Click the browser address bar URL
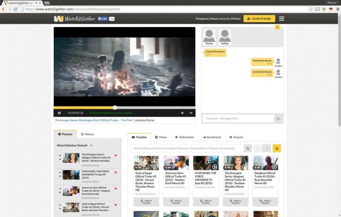 point(72,9)
